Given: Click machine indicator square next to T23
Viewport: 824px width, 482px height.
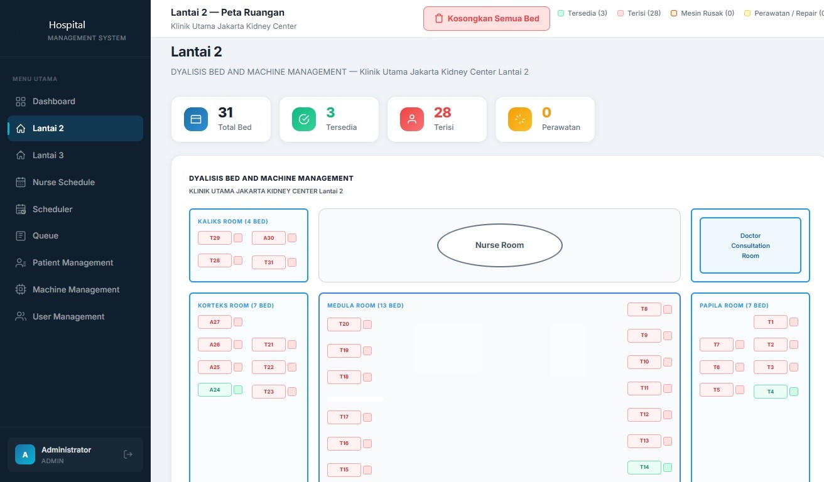Looking at the screenshot, I should (292, 392).
